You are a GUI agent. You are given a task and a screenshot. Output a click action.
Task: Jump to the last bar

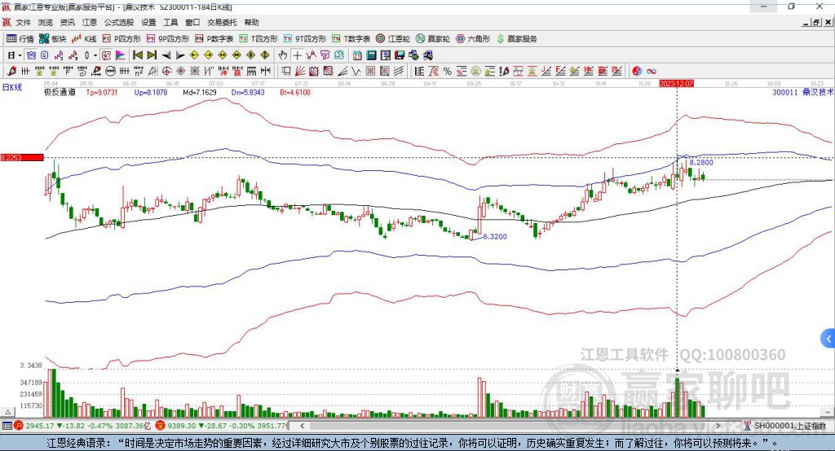coord(152,55)
